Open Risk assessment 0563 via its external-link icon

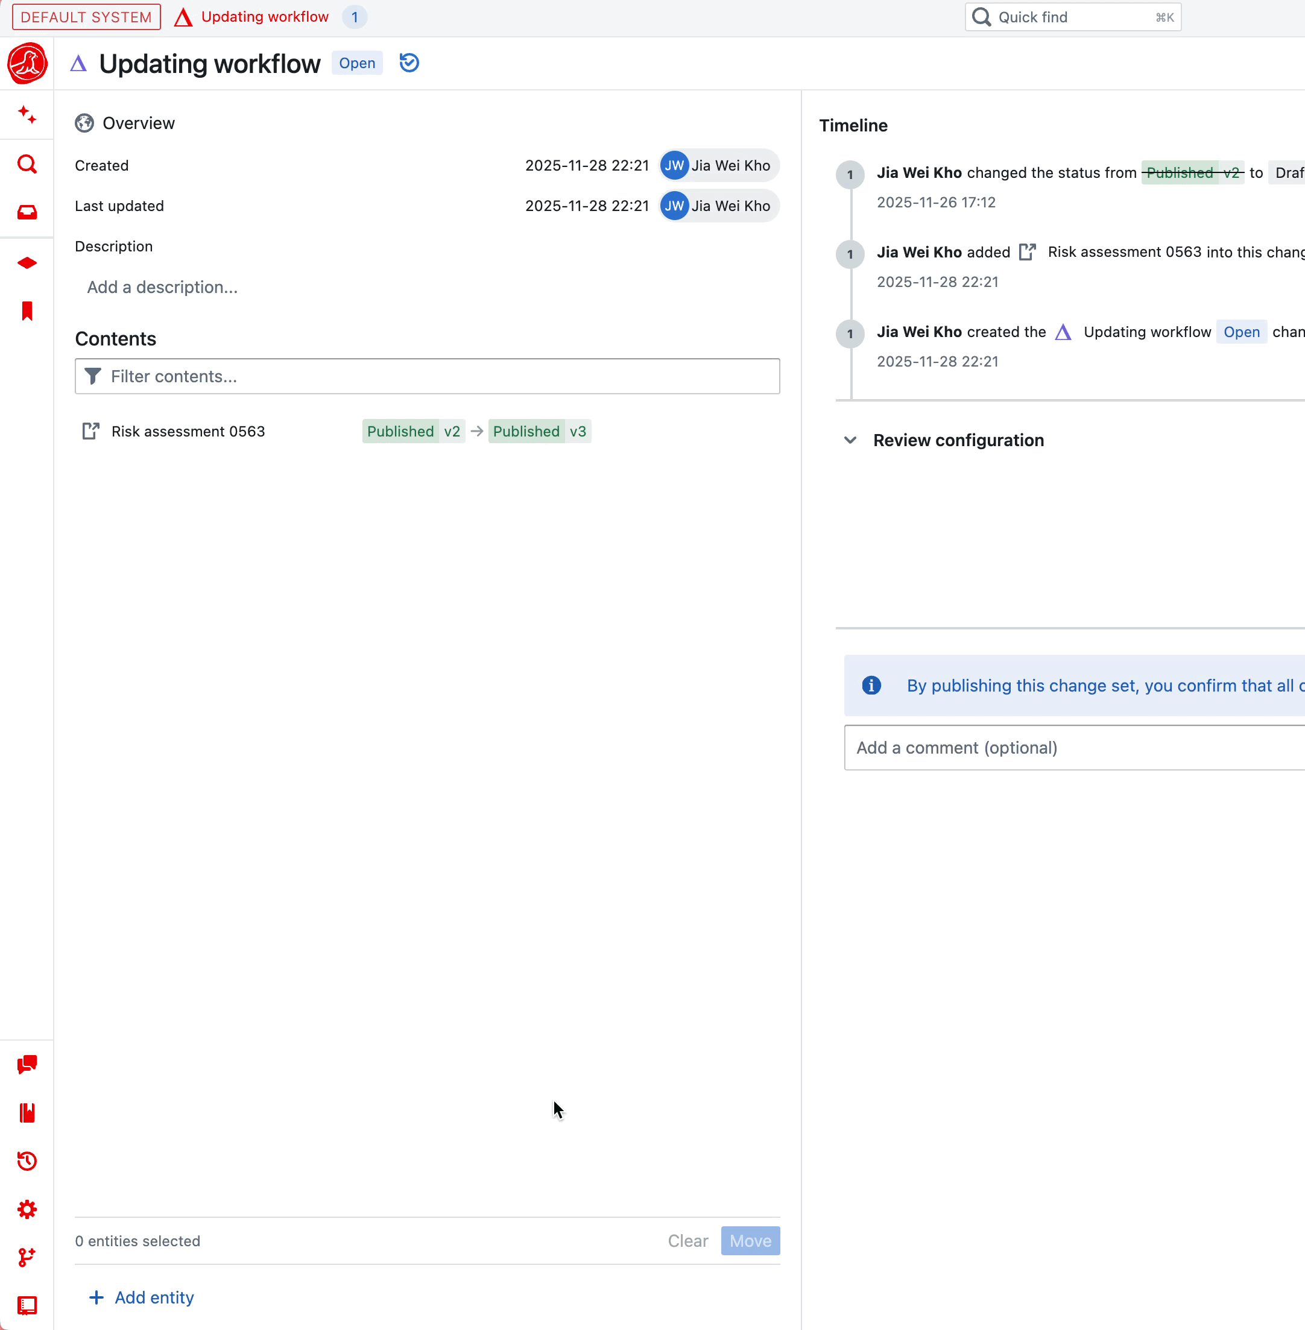pyautogui.click(x=91, y=431)
